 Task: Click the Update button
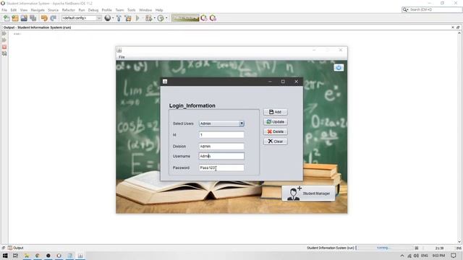[275, 122]
